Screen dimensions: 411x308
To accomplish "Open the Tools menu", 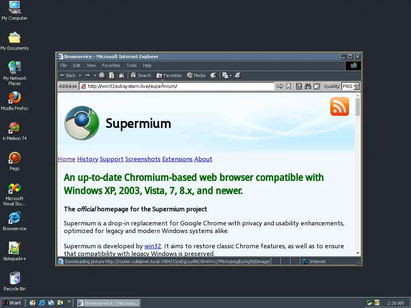I will [x=132, y=65].
